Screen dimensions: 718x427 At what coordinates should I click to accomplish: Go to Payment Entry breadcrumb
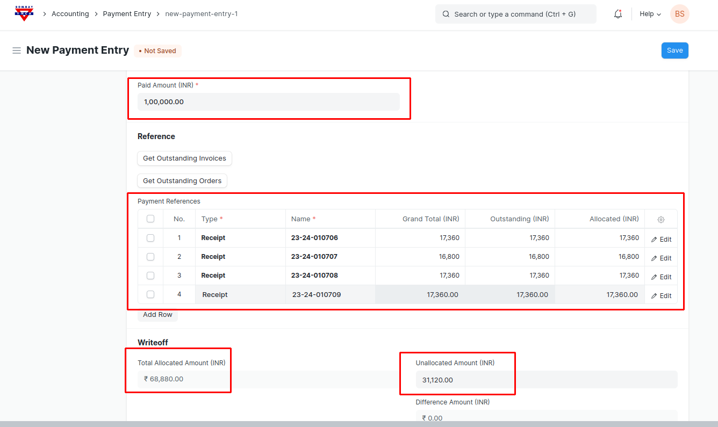pyautogui.click(x=127, y=14)
